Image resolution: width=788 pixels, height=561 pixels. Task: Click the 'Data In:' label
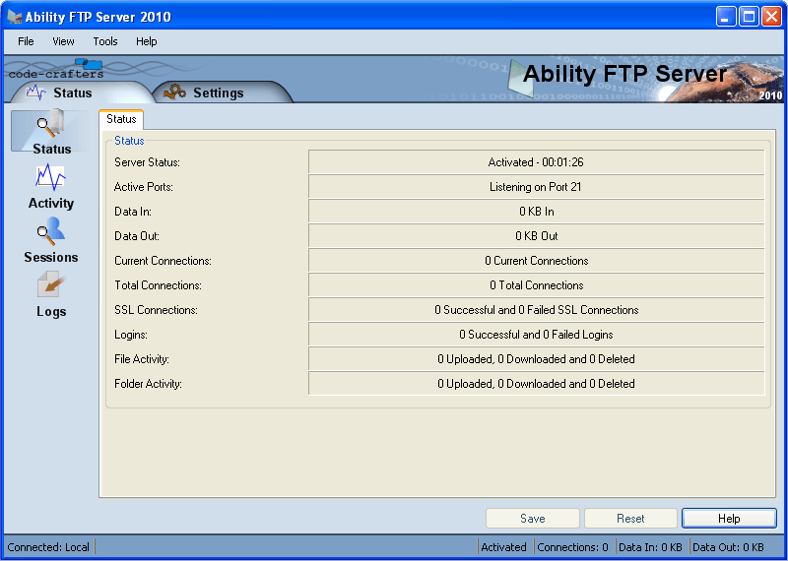pos(133,212)
